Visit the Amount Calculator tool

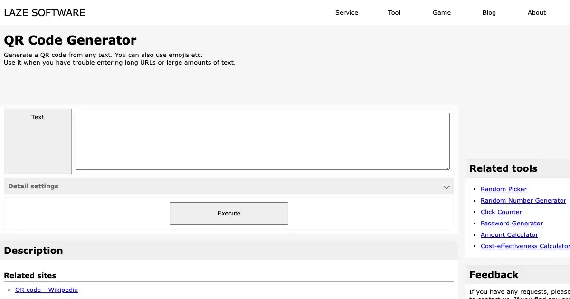click(509, 235)
